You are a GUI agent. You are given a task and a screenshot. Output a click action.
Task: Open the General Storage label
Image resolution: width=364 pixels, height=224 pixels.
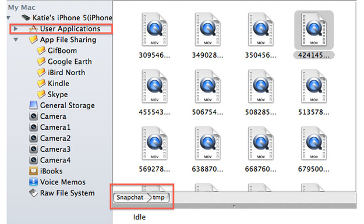[68, 105]
